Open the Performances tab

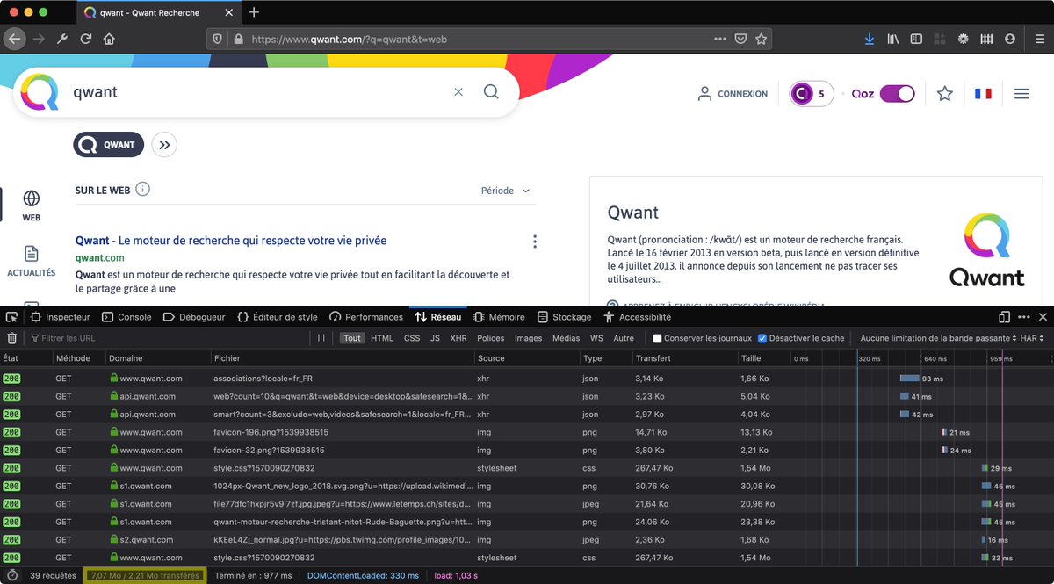point(366,317)
